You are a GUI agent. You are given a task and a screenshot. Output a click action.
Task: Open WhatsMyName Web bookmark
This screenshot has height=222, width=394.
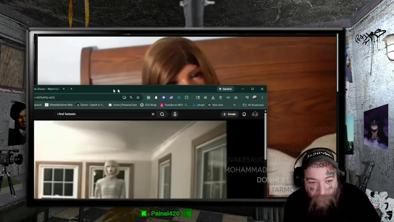click(x=59, y=105)
